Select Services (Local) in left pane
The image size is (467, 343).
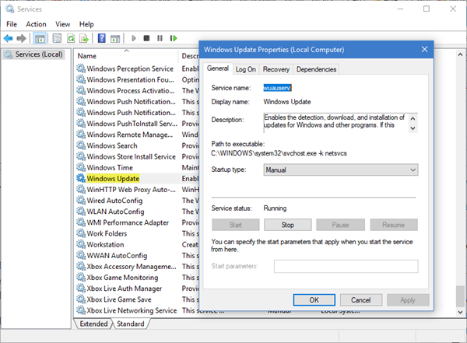point(39,54)
